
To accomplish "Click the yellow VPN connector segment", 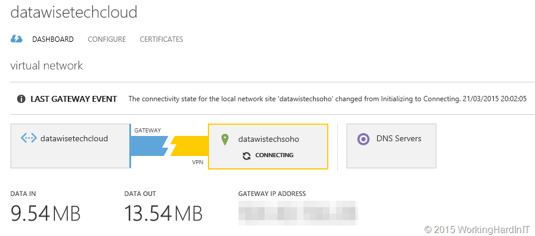I will point(190,146).
